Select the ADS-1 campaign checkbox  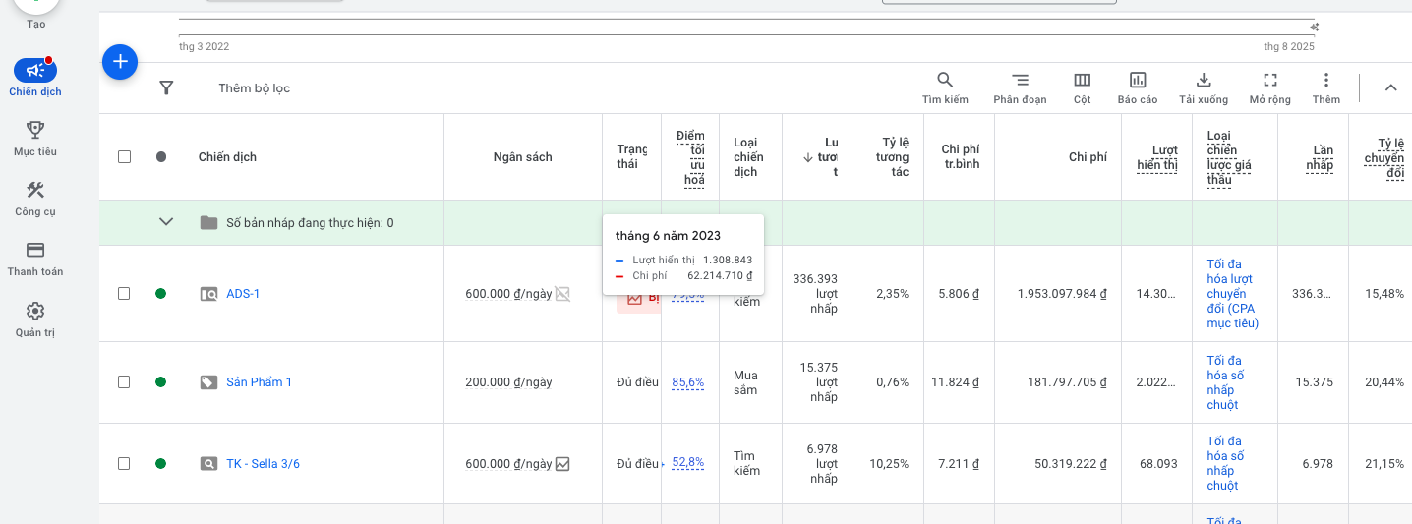tap(124, 293)
